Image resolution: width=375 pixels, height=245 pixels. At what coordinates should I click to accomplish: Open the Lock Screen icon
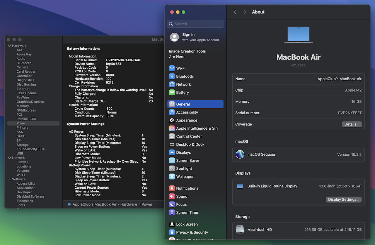[172, 224]
